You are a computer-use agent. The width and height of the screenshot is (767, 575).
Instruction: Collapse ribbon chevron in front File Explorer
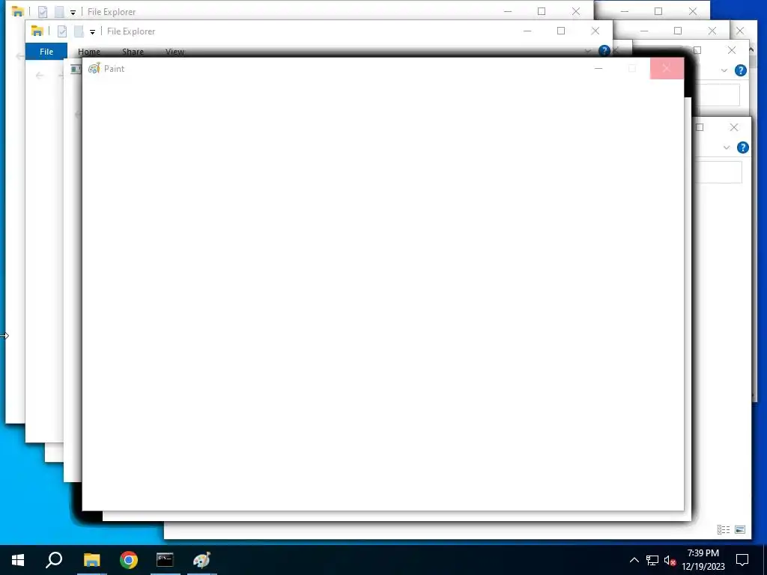[588, 51]
